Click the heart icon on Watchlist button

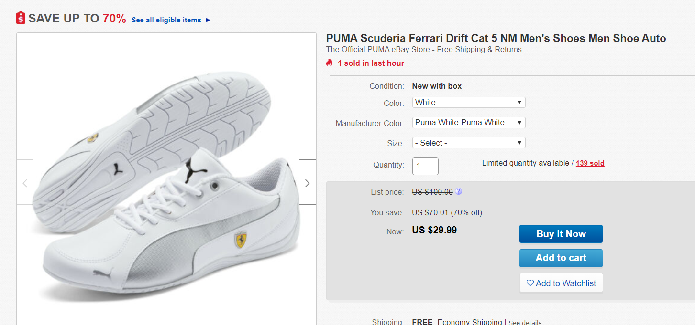(x=530, y=283)
